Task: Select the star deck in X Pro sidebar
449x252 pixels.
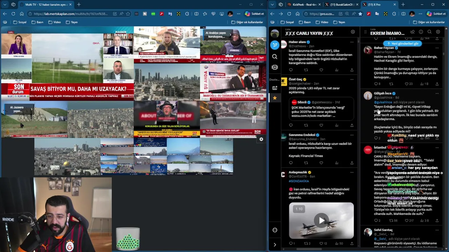Action: click(275, 98)
